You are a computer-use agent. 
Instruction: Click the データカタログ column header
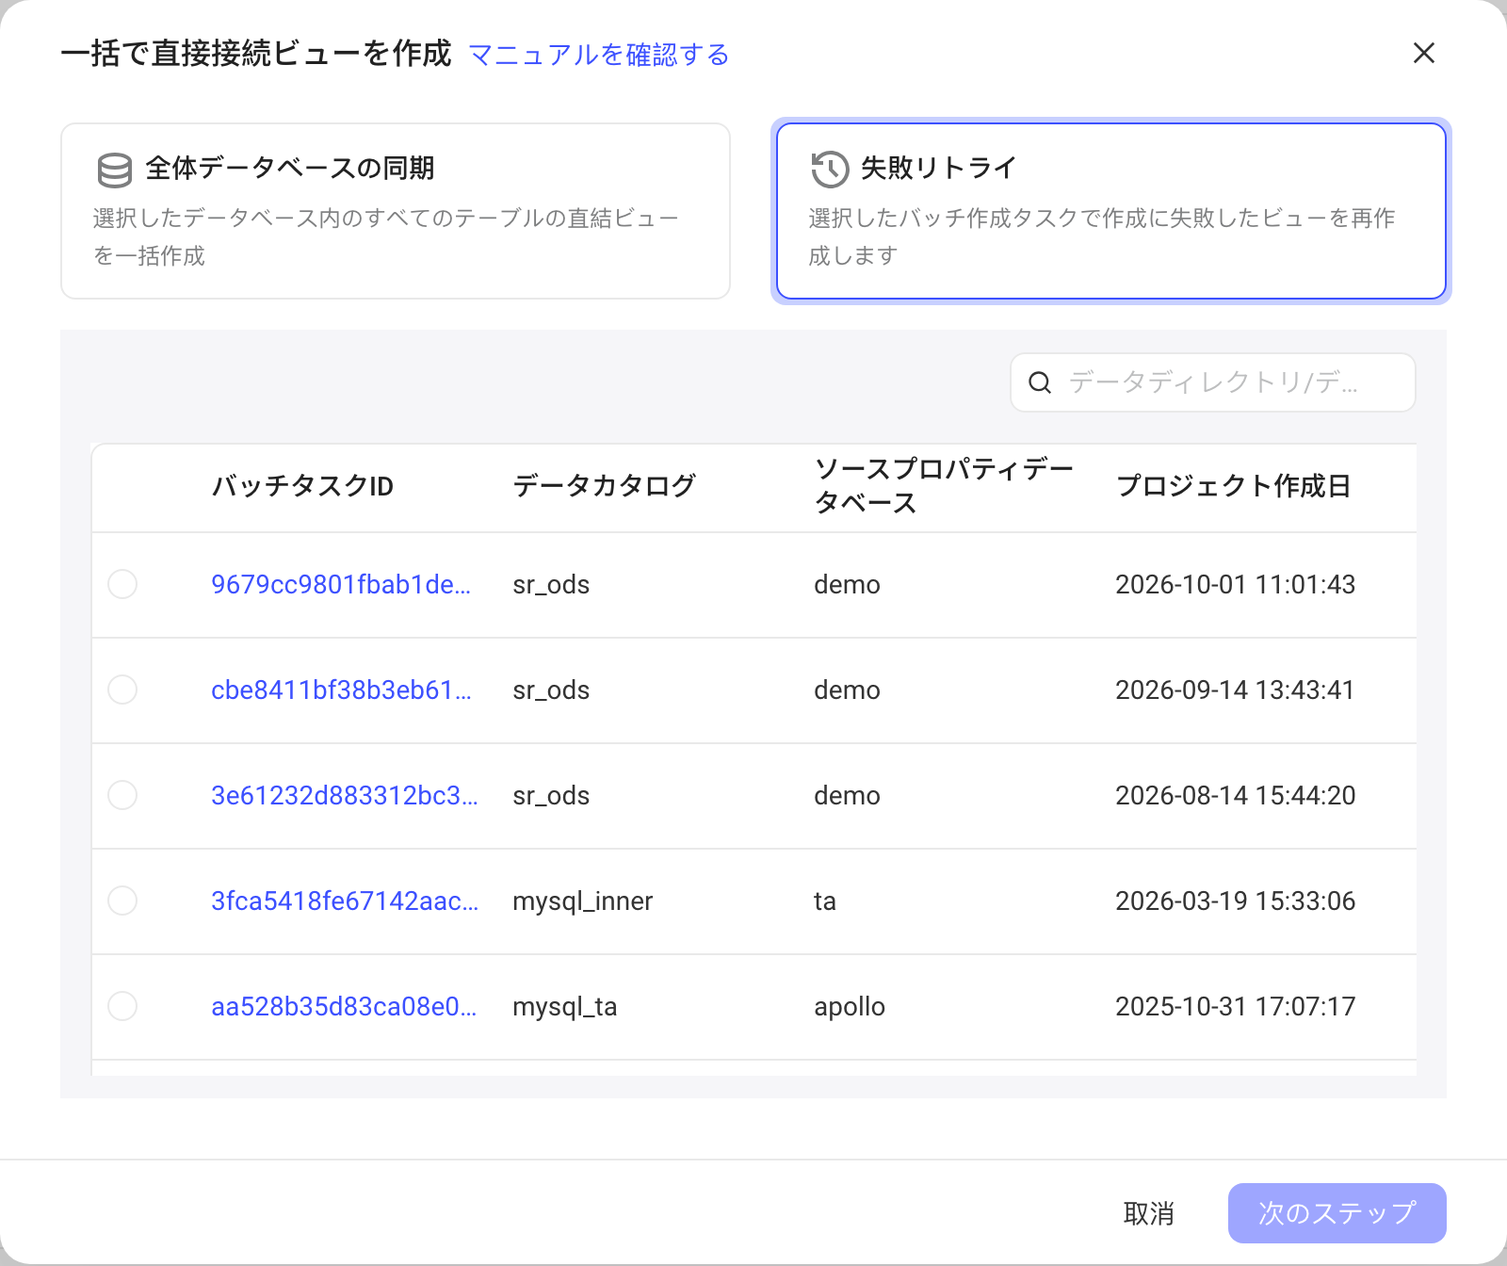click(x=604, y=486)
